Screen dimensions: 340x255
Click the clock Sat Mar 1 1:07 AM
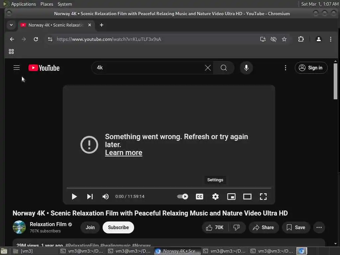pos(320,4)
